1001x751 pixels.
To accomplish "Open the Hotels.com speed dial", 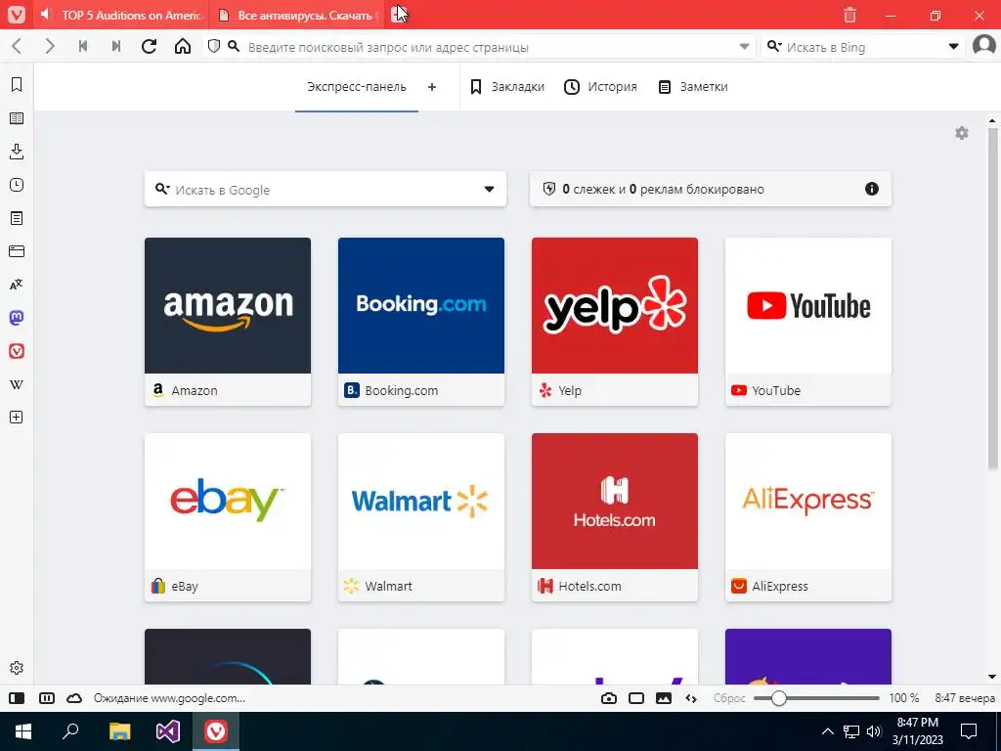I will [615, 517].
